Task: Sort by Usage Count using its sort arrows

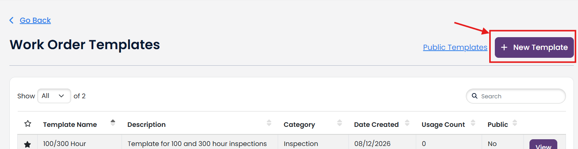Action: click(473, 123)
